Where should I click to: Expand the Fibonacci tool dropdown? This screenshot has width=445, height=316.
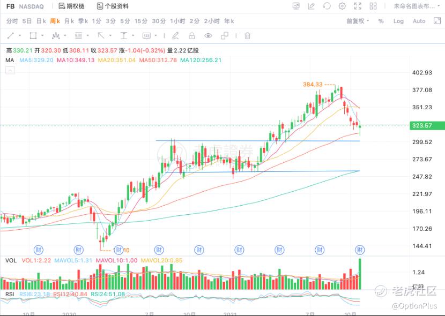point(88,36)
